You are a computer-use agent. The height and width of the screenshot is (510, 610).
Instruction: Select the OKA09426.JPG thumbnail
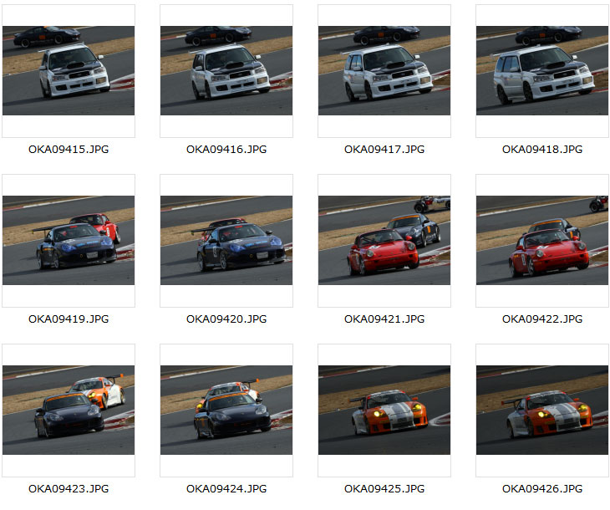click(x=542, y=410)
